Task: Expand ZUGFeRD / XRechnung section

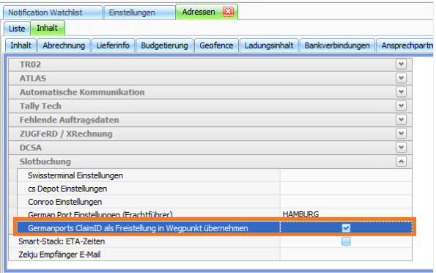Action: click(401, 134)
